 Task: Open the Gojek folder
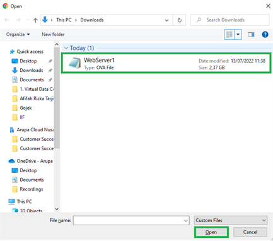[x=26, y=108]
